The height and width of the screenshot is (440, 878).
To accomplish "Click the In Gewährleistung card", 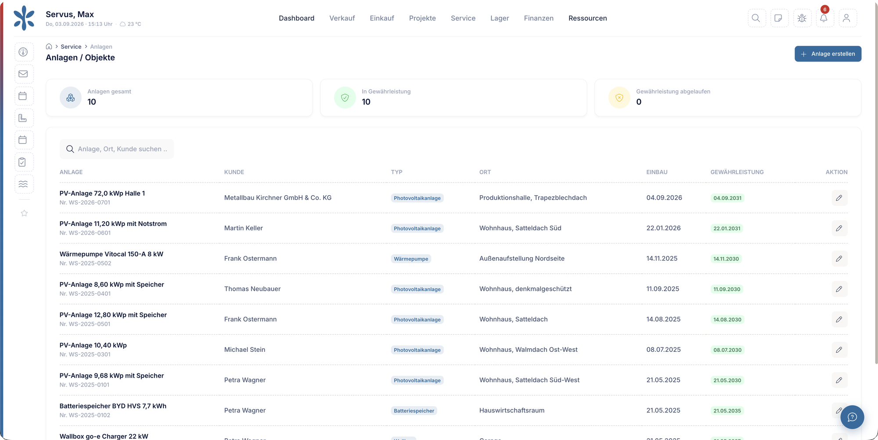I will (x=453, y=97).
